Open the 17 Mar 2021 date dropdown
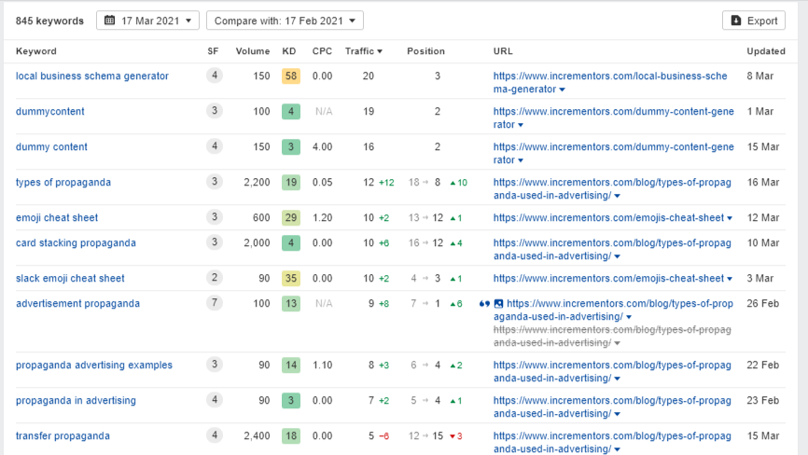 148,21
